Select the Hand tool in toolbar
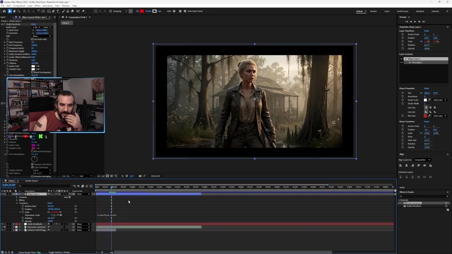The width and height of the screenshot is (452, 254). click(14, 11)
